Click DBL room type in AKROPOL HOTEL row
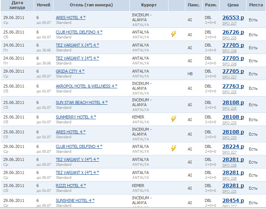The image size is (266, 209). [208, 86]
